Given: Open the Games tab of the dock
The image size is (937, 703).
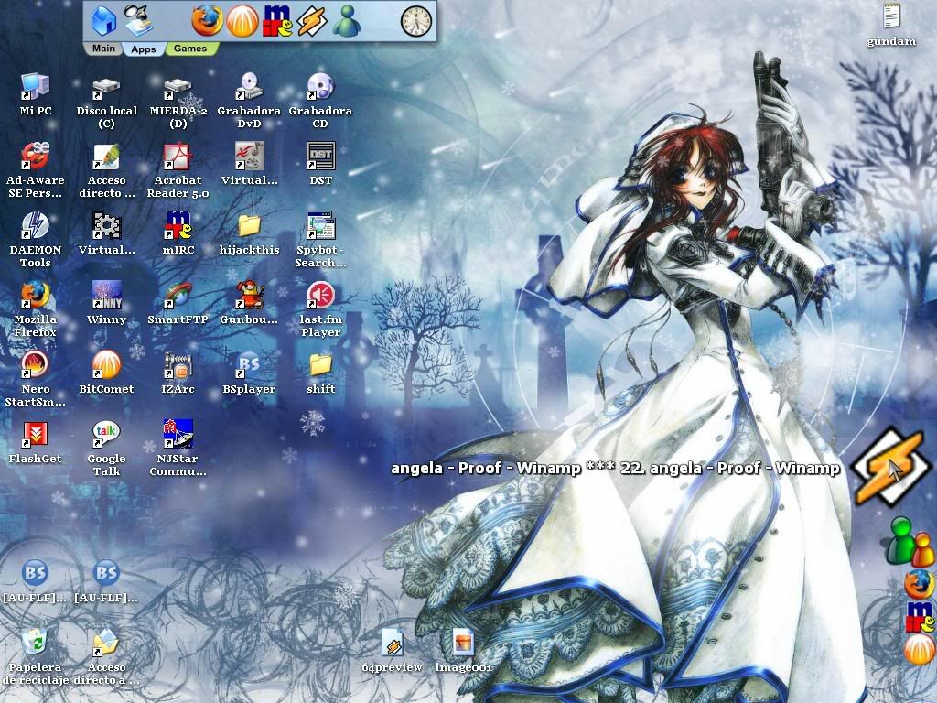Looking at the screenshot, I should point(190,49).
